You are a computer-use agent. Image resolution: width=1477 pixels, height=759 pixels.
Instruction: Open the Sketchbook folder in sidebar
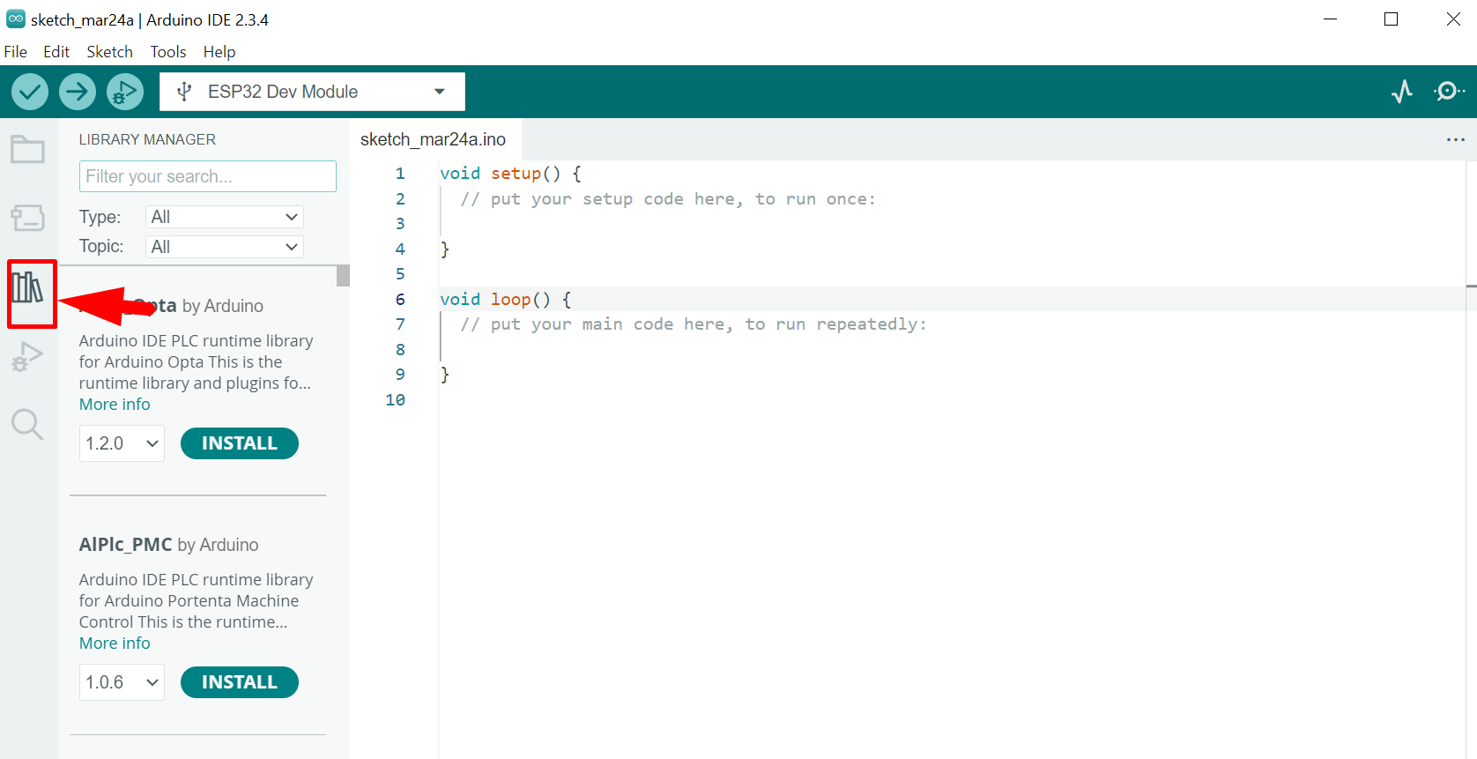(x=27, y=149)
